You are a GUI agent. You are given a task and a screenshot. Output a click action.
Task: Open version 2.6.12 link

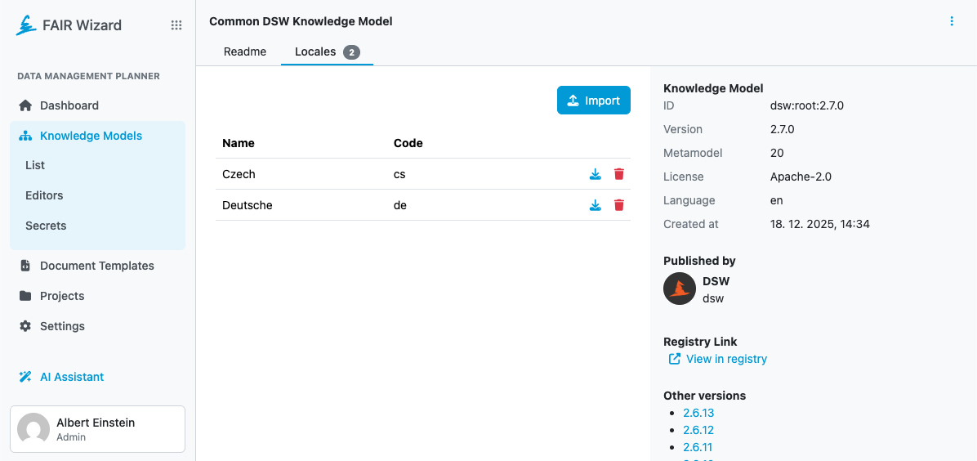[x=698, y=430]
